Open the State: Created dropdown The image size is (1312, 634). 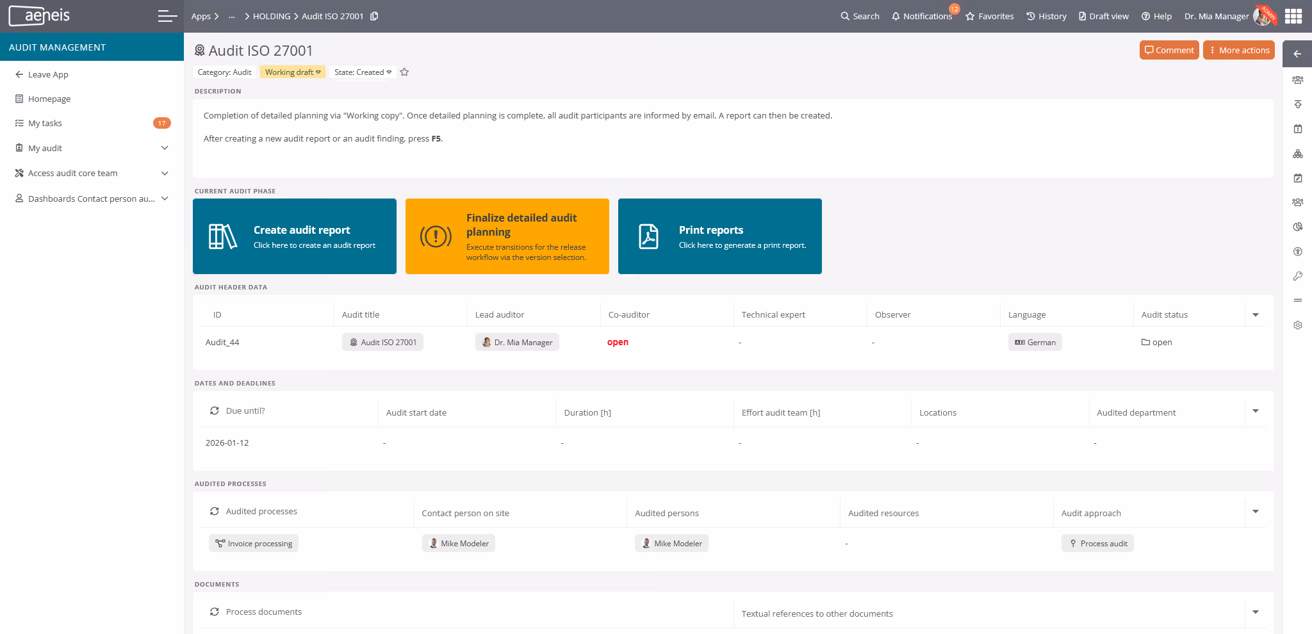tap(363, 72)
